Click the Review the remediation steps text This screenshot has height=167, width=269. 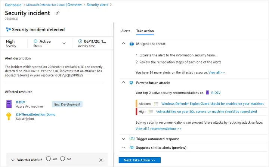(x=179, y=62)
